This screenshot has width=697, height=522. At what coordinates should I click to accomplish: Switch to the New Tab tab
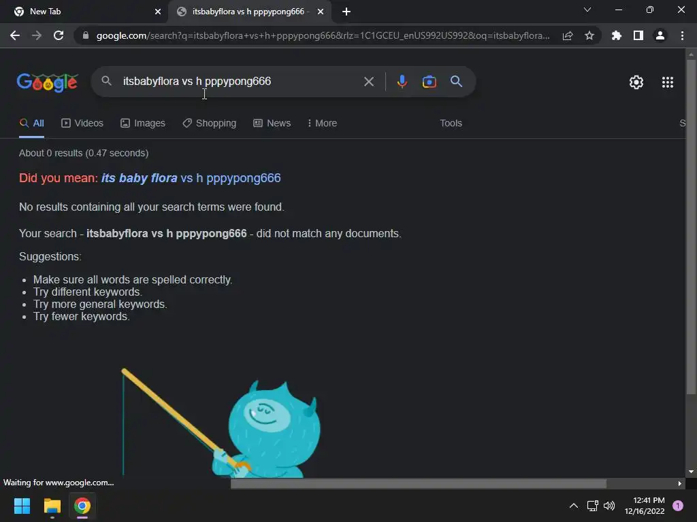(x=84, y=12)
